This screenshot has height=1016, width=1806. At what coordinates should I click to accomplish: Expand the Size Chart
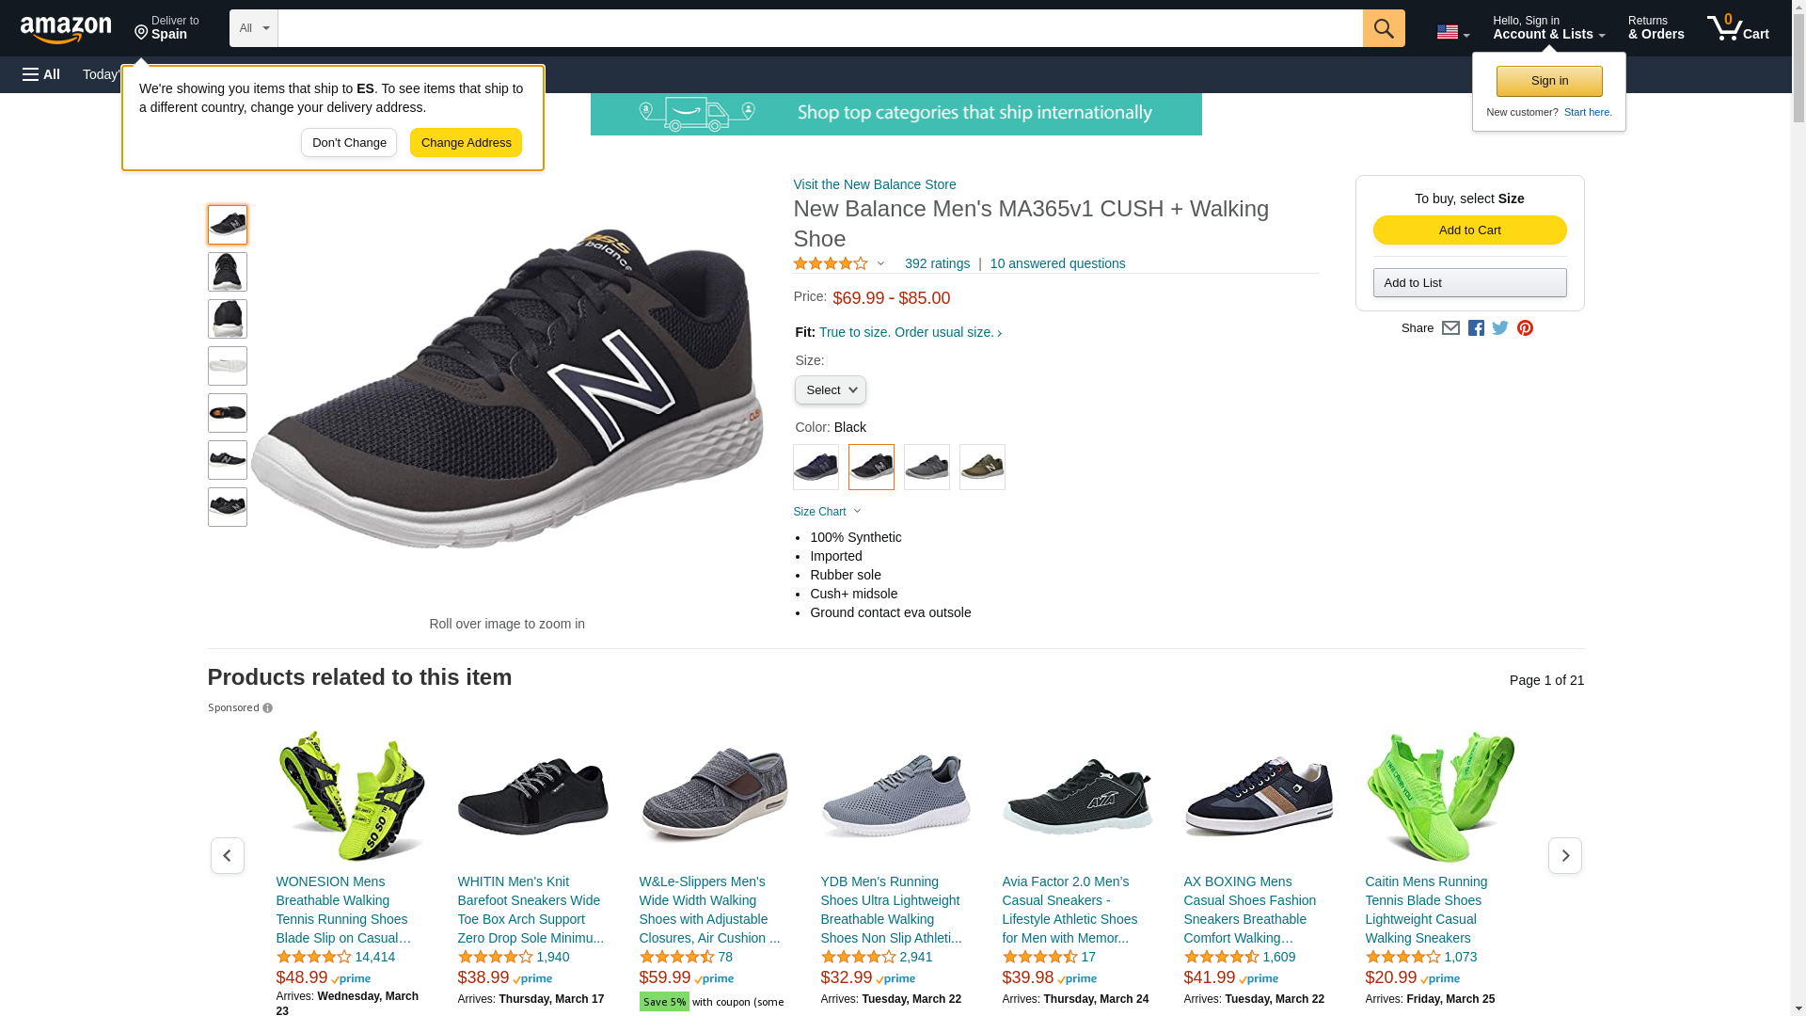827,512
